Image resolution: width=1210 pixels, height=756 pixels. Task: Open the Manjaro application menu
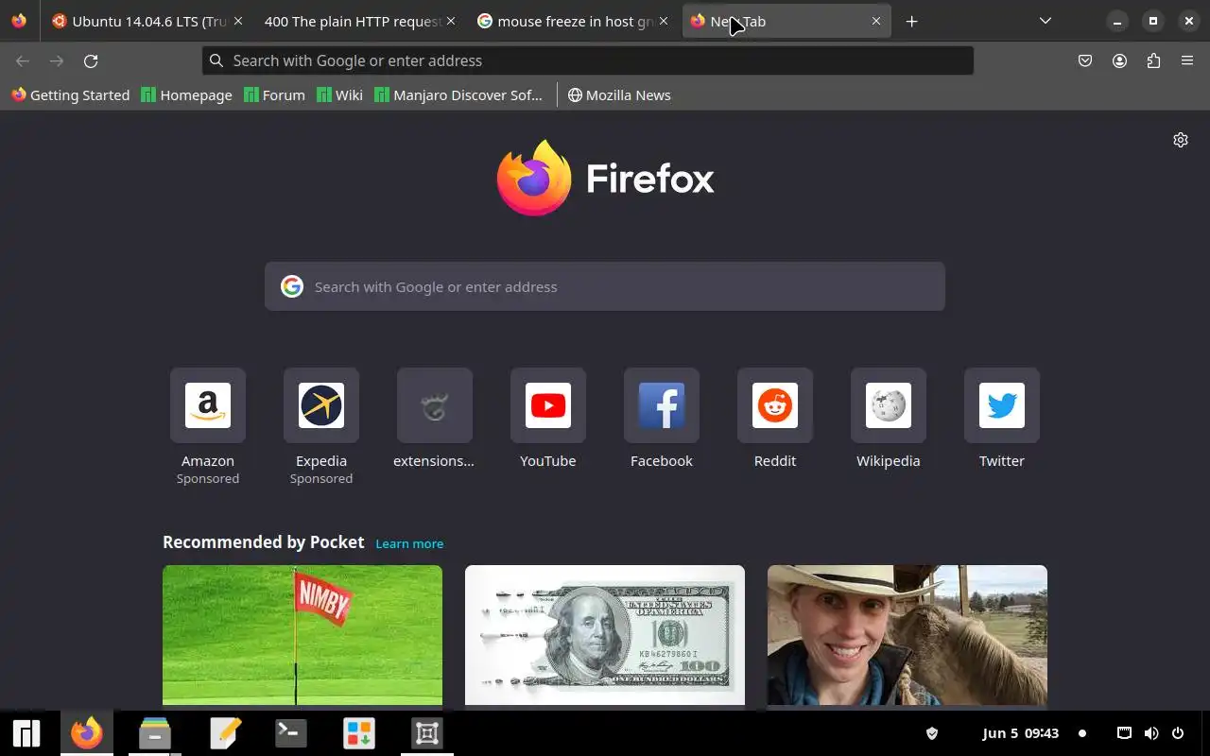point(26,733)
